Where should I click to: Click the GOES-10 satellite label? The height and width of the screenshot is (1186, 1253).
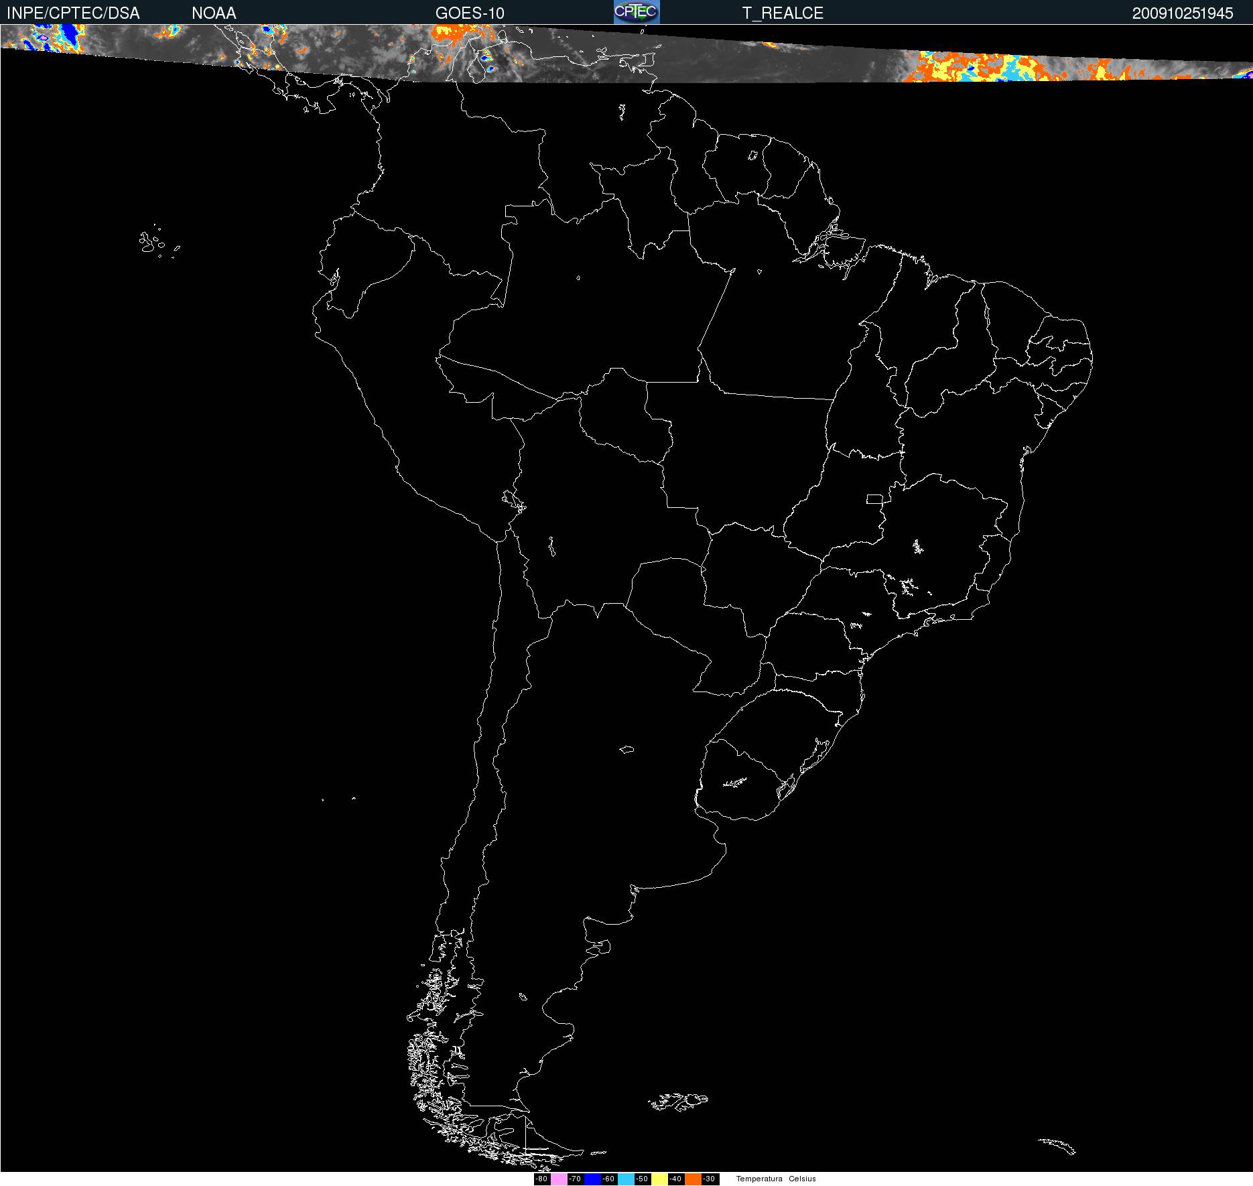(470, 13)
